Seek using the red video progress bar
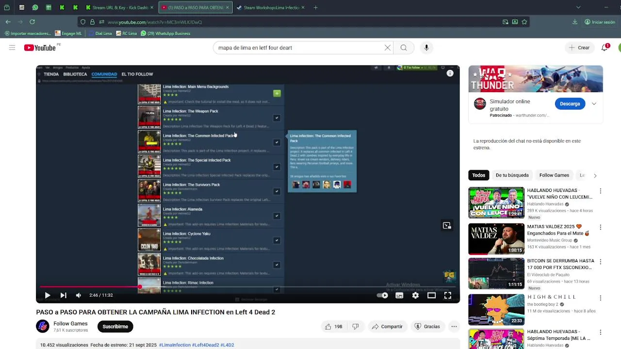Image resolution: width=621 pixels, height=349 pixels. (248, 287)
